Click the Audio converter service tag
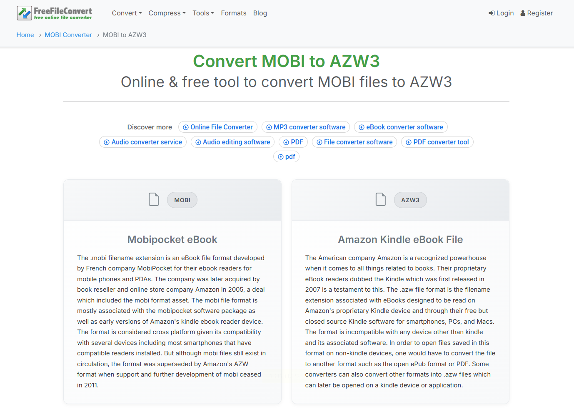This screenshot has width=574, height=409. pos(143,142)
